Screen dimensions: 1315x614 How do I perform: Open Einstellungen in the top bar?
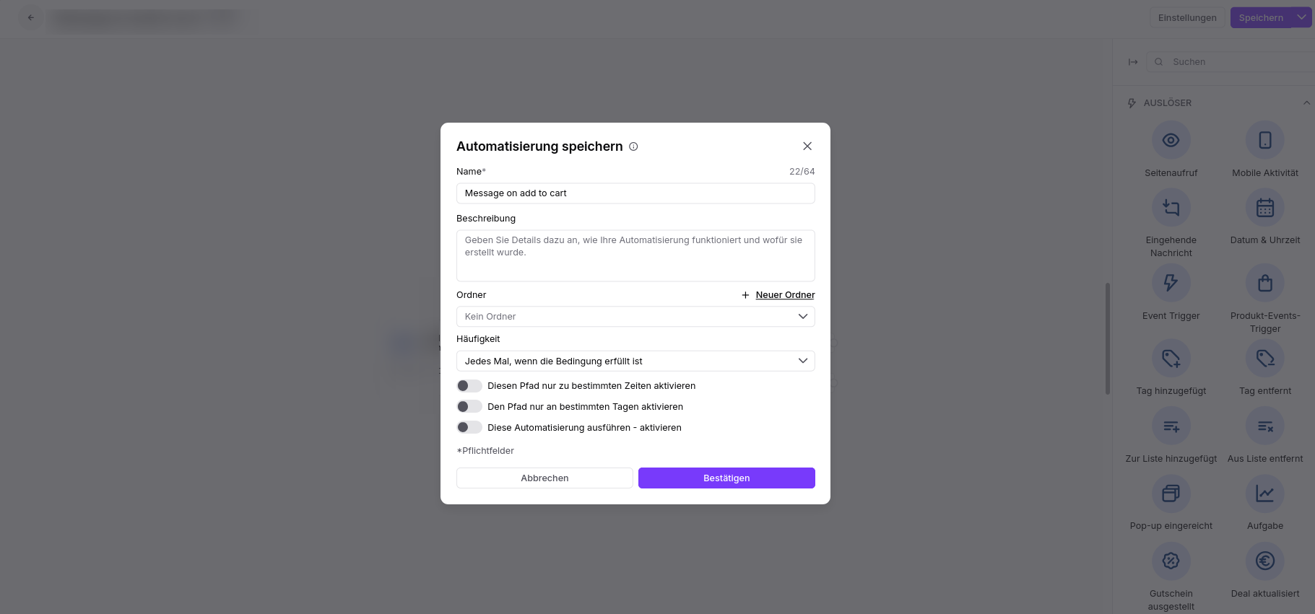1186,17
